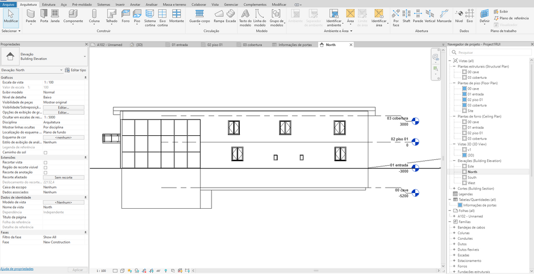Open Grupo de modelos tool

(276, 18)
